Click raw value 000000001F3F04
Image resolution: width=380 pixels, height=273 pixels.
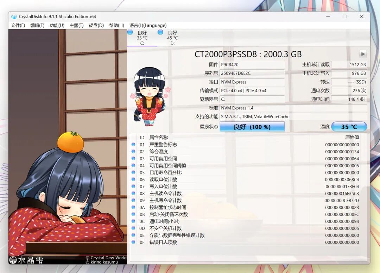342,187
